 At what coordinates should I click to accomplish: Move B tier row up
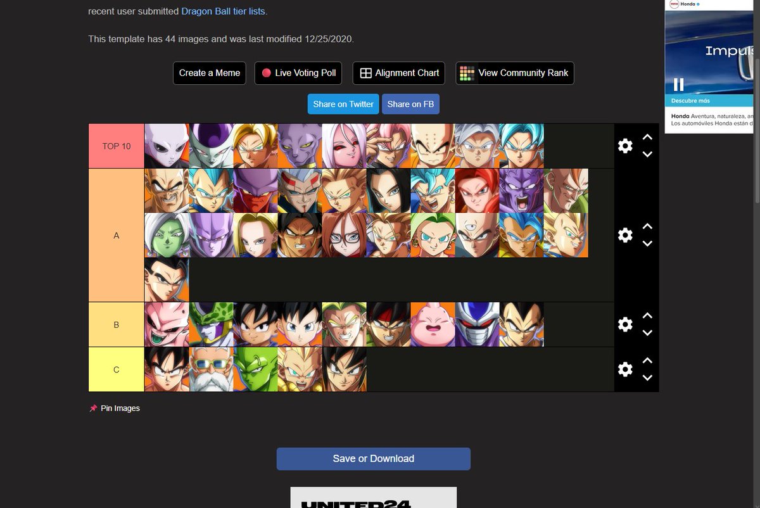tap(647, 315)
